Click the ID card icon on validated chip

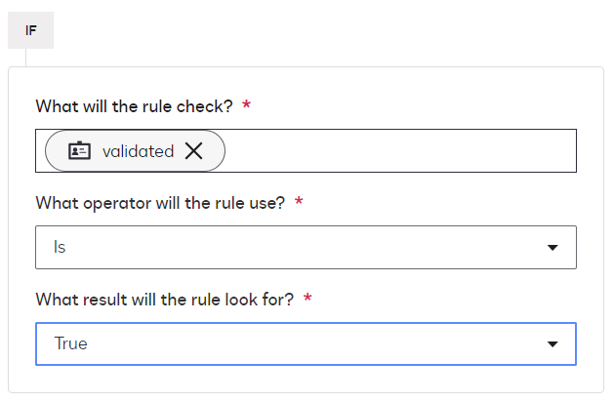[x=79, y=151]
